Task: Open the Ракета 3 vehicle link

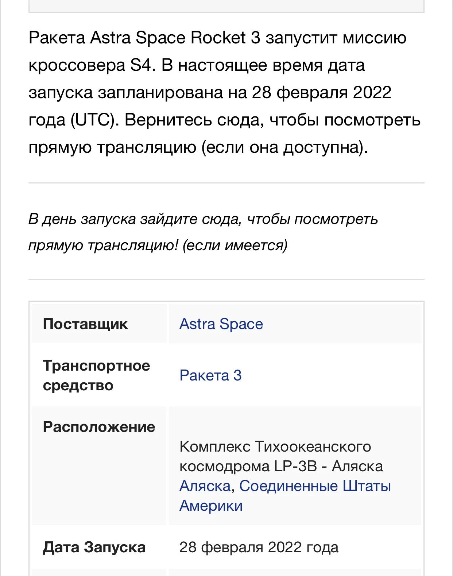Action: (x=210, y=375)
